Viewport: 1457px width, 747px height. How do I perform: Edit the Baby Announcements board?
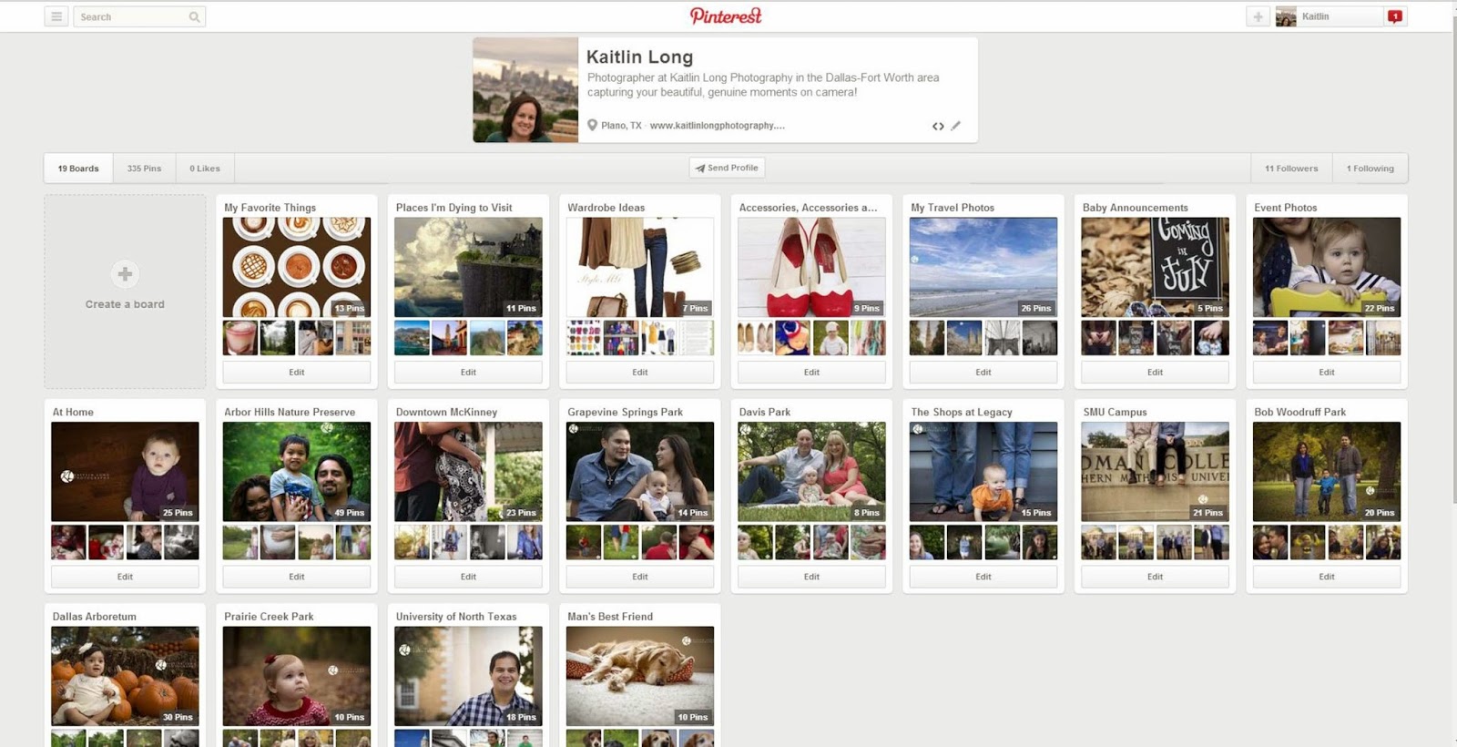(1155, 372)
